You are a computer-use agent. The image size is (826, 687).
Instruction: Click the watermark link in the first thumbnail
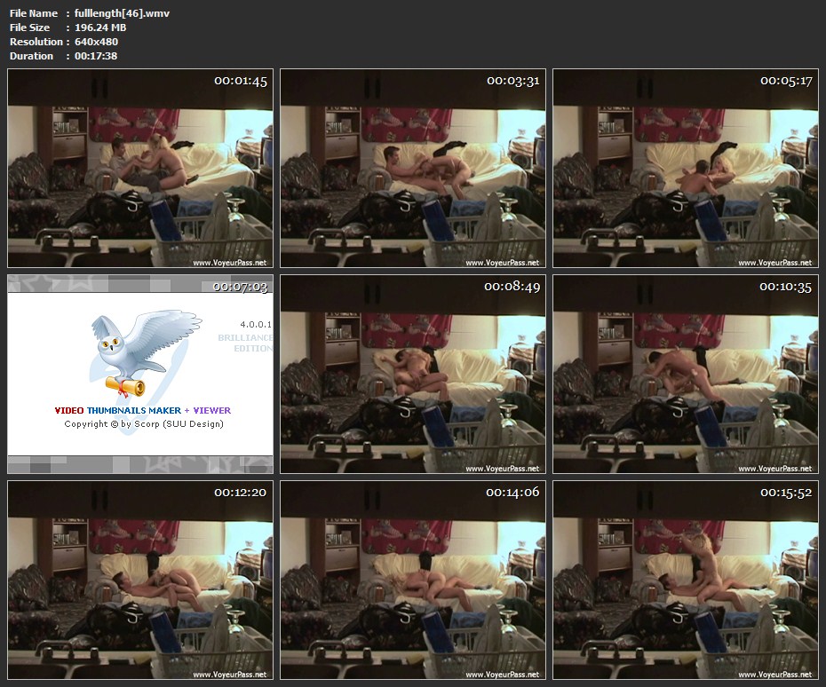pyautogui.click(x=229, y=263)
